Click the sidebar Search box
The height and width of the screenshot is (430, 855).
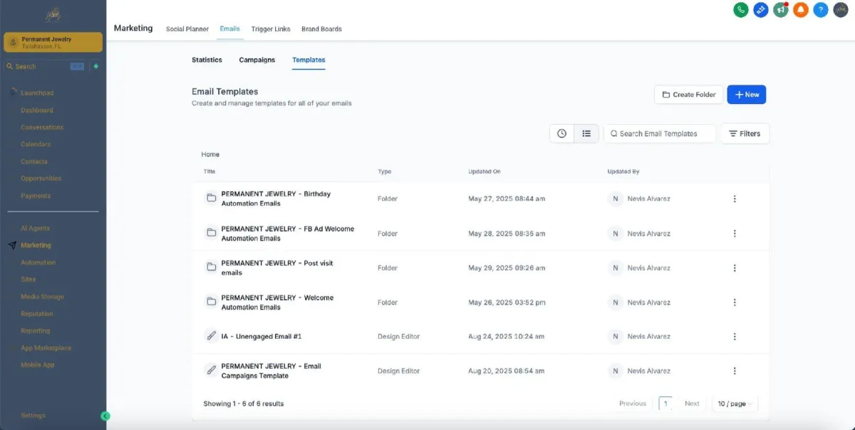[46, 66]
